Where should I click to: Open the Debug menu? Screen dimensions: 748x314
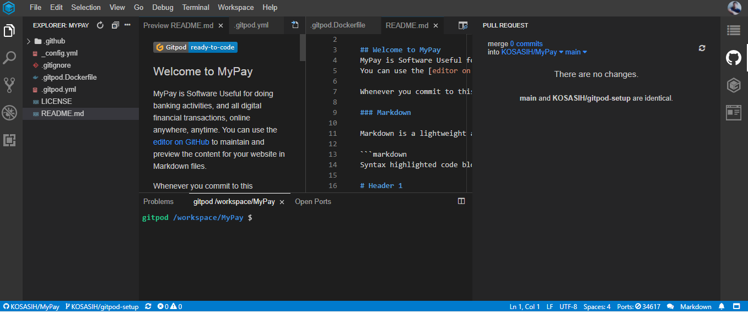point(163,7)
